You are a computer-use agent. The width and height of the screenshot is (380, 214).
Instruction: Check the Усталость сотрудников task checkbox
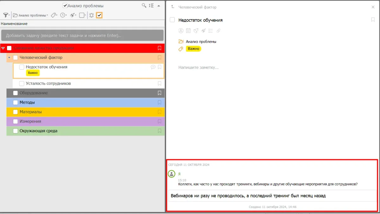pyautogui.click(x=22, y=84)
